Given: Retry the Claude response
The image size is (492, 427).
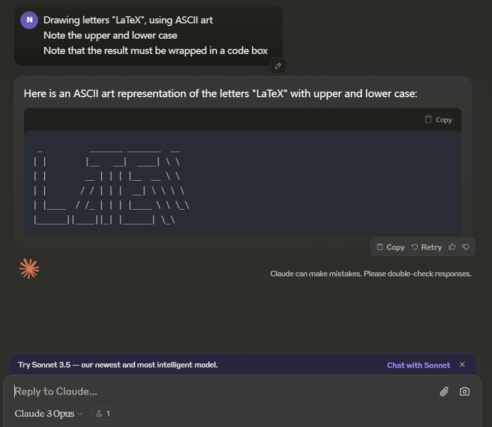Looking at the screenshot, I should pos(426,247).
